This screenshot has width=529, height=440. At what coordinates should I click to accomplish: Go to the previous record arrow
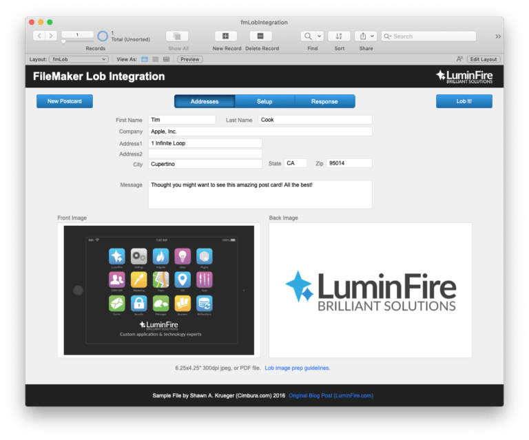39,36
